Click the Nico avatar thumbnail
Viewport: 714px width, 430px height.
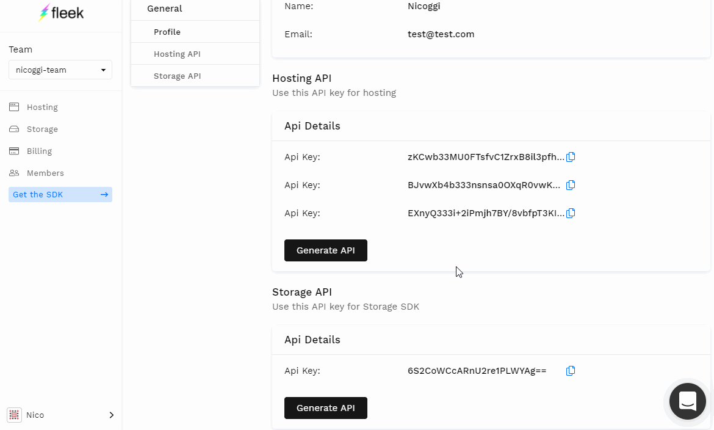pyautogui.click(x=14, y=415)
